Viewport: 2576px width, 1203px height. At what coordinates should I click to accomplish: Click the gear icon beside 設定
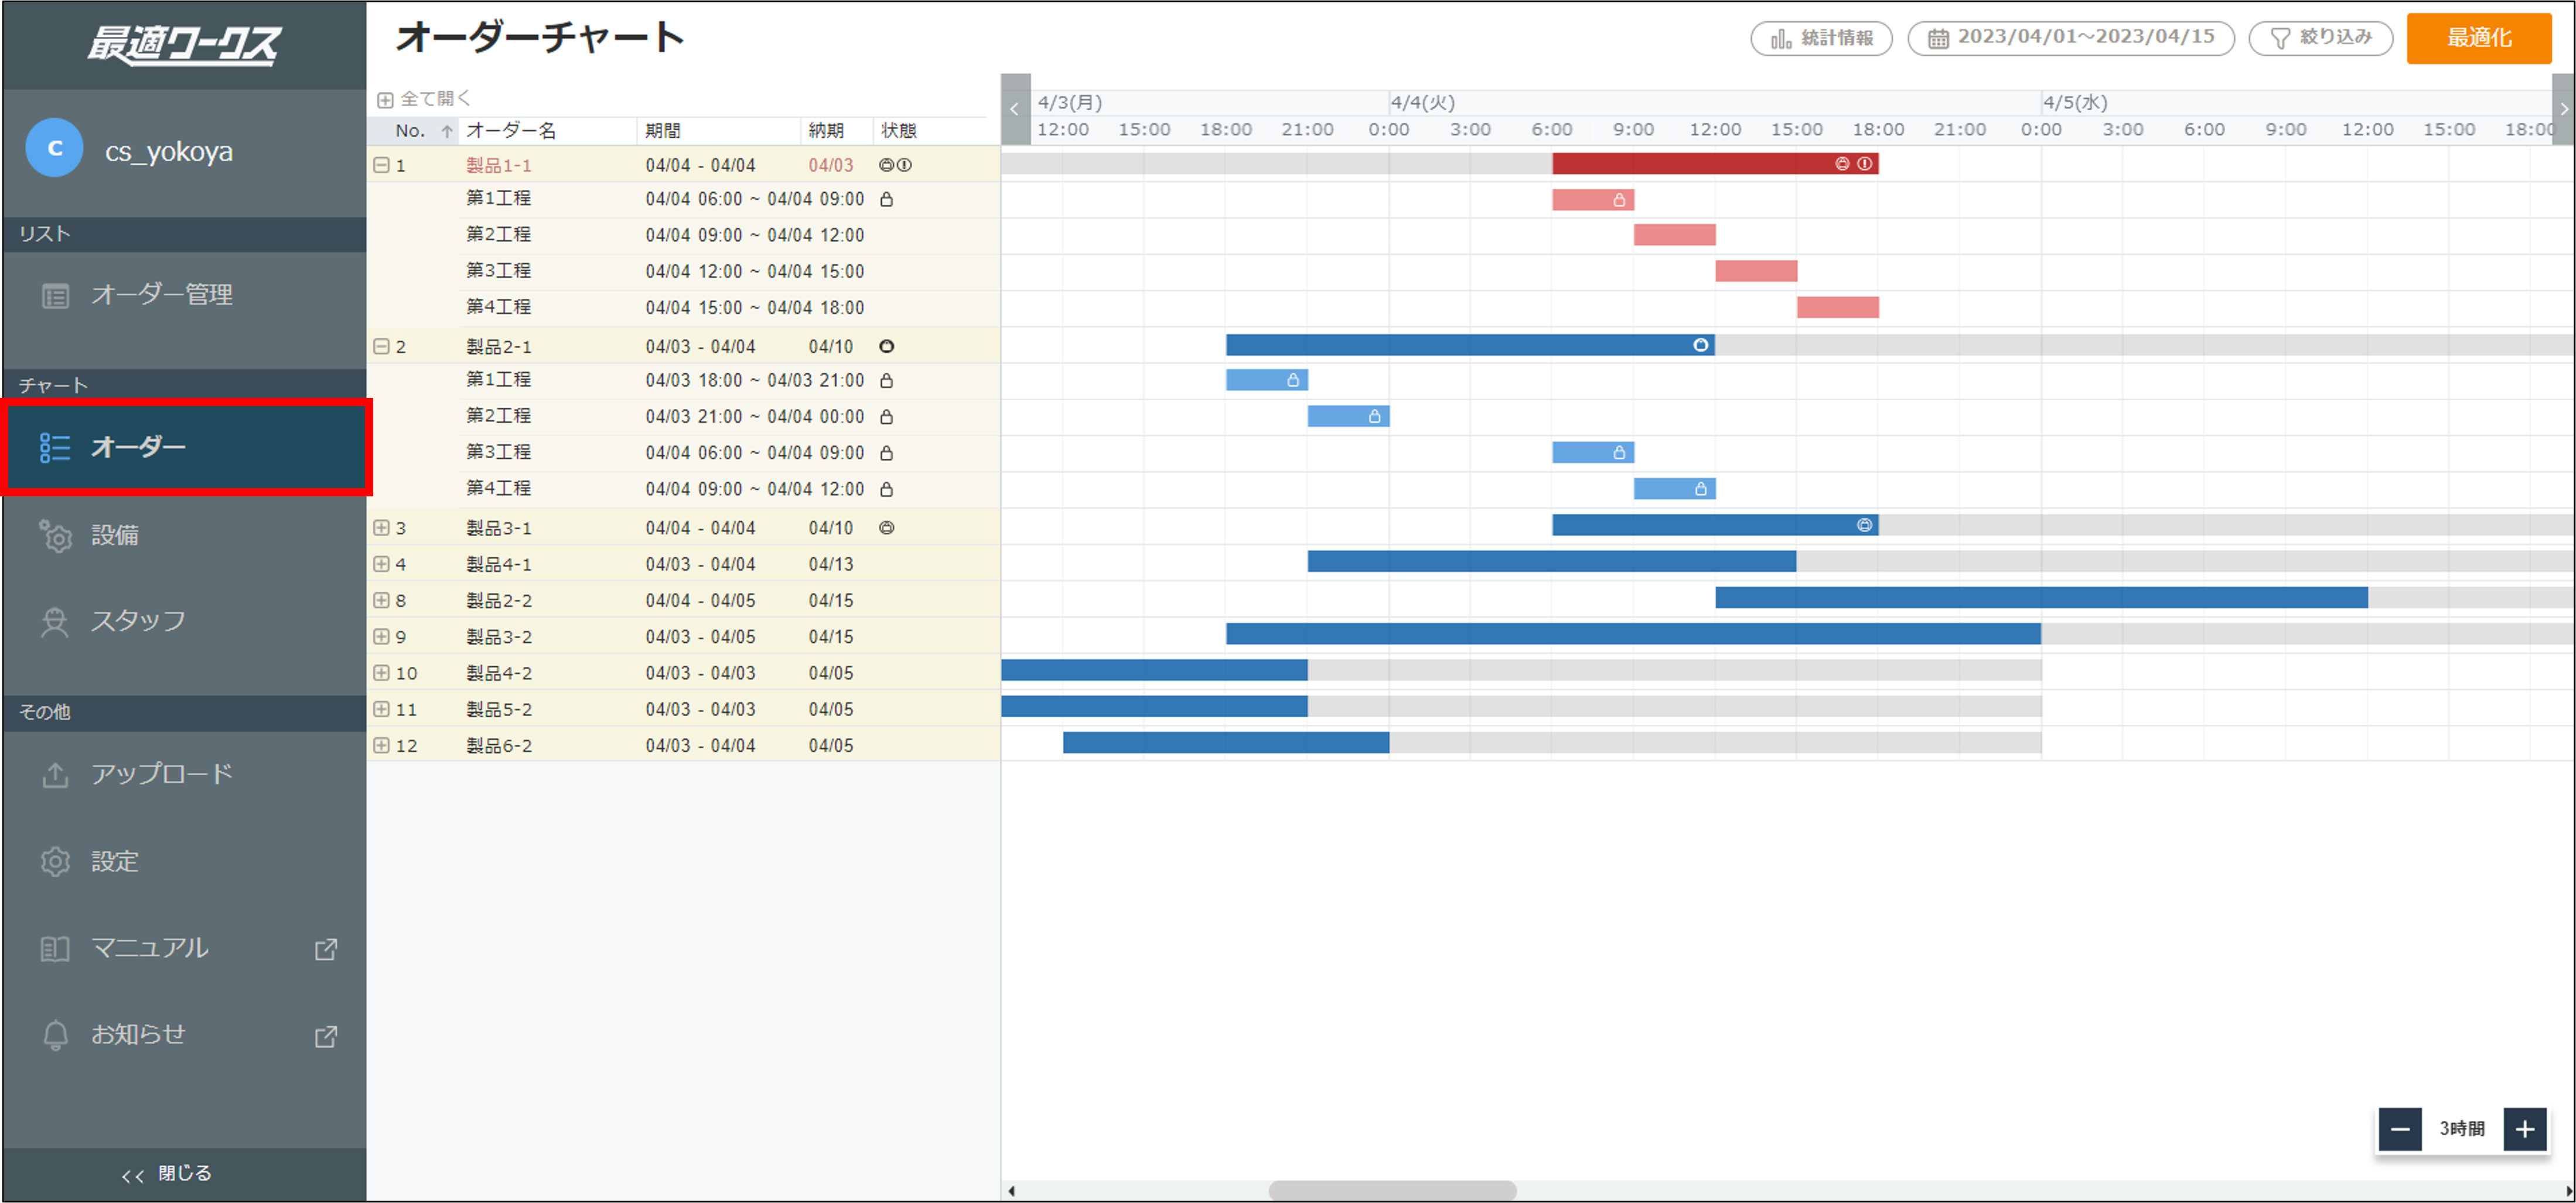click(x=55, y=862)
